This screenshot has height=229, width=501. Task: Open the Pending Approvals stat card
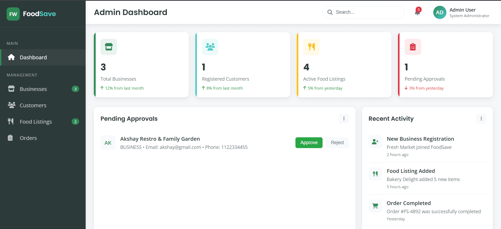click(x=445, y=65)
